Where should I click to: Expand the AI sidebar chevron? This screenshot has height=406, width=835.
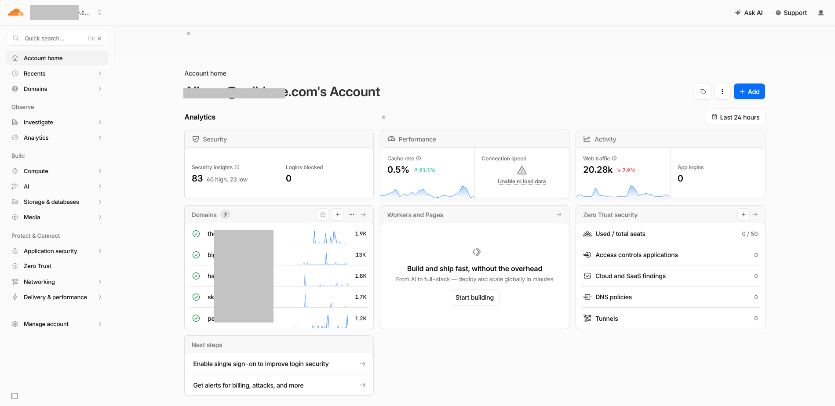(100, 186)
